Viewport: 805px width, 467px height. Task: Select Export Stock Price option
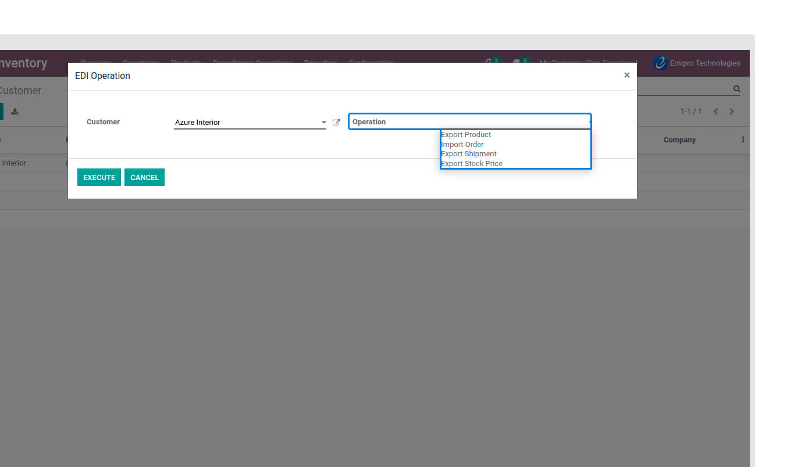coord(472,164)
